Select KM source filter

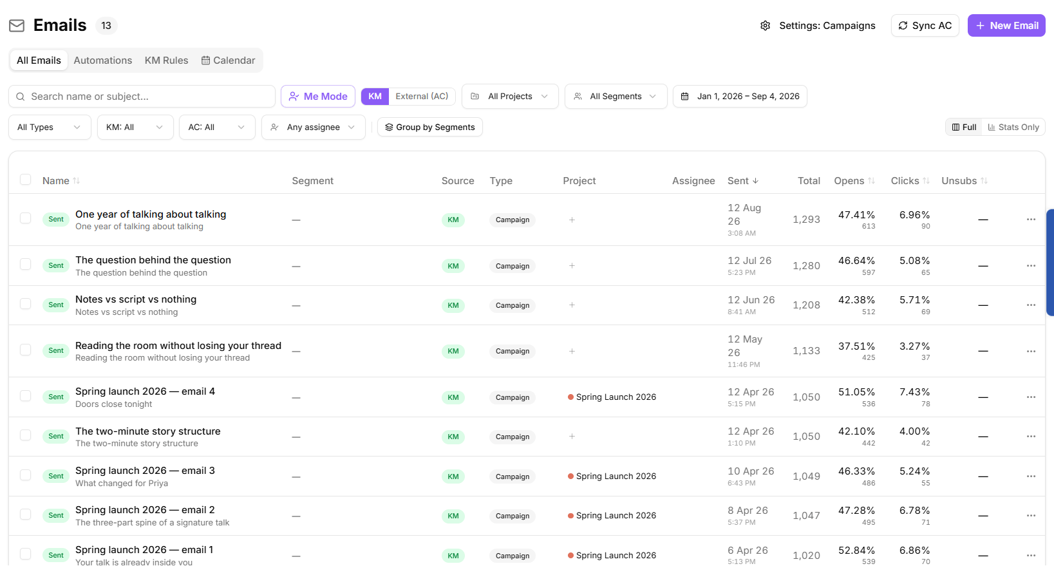pyautogui.click(x=375, y=97)
